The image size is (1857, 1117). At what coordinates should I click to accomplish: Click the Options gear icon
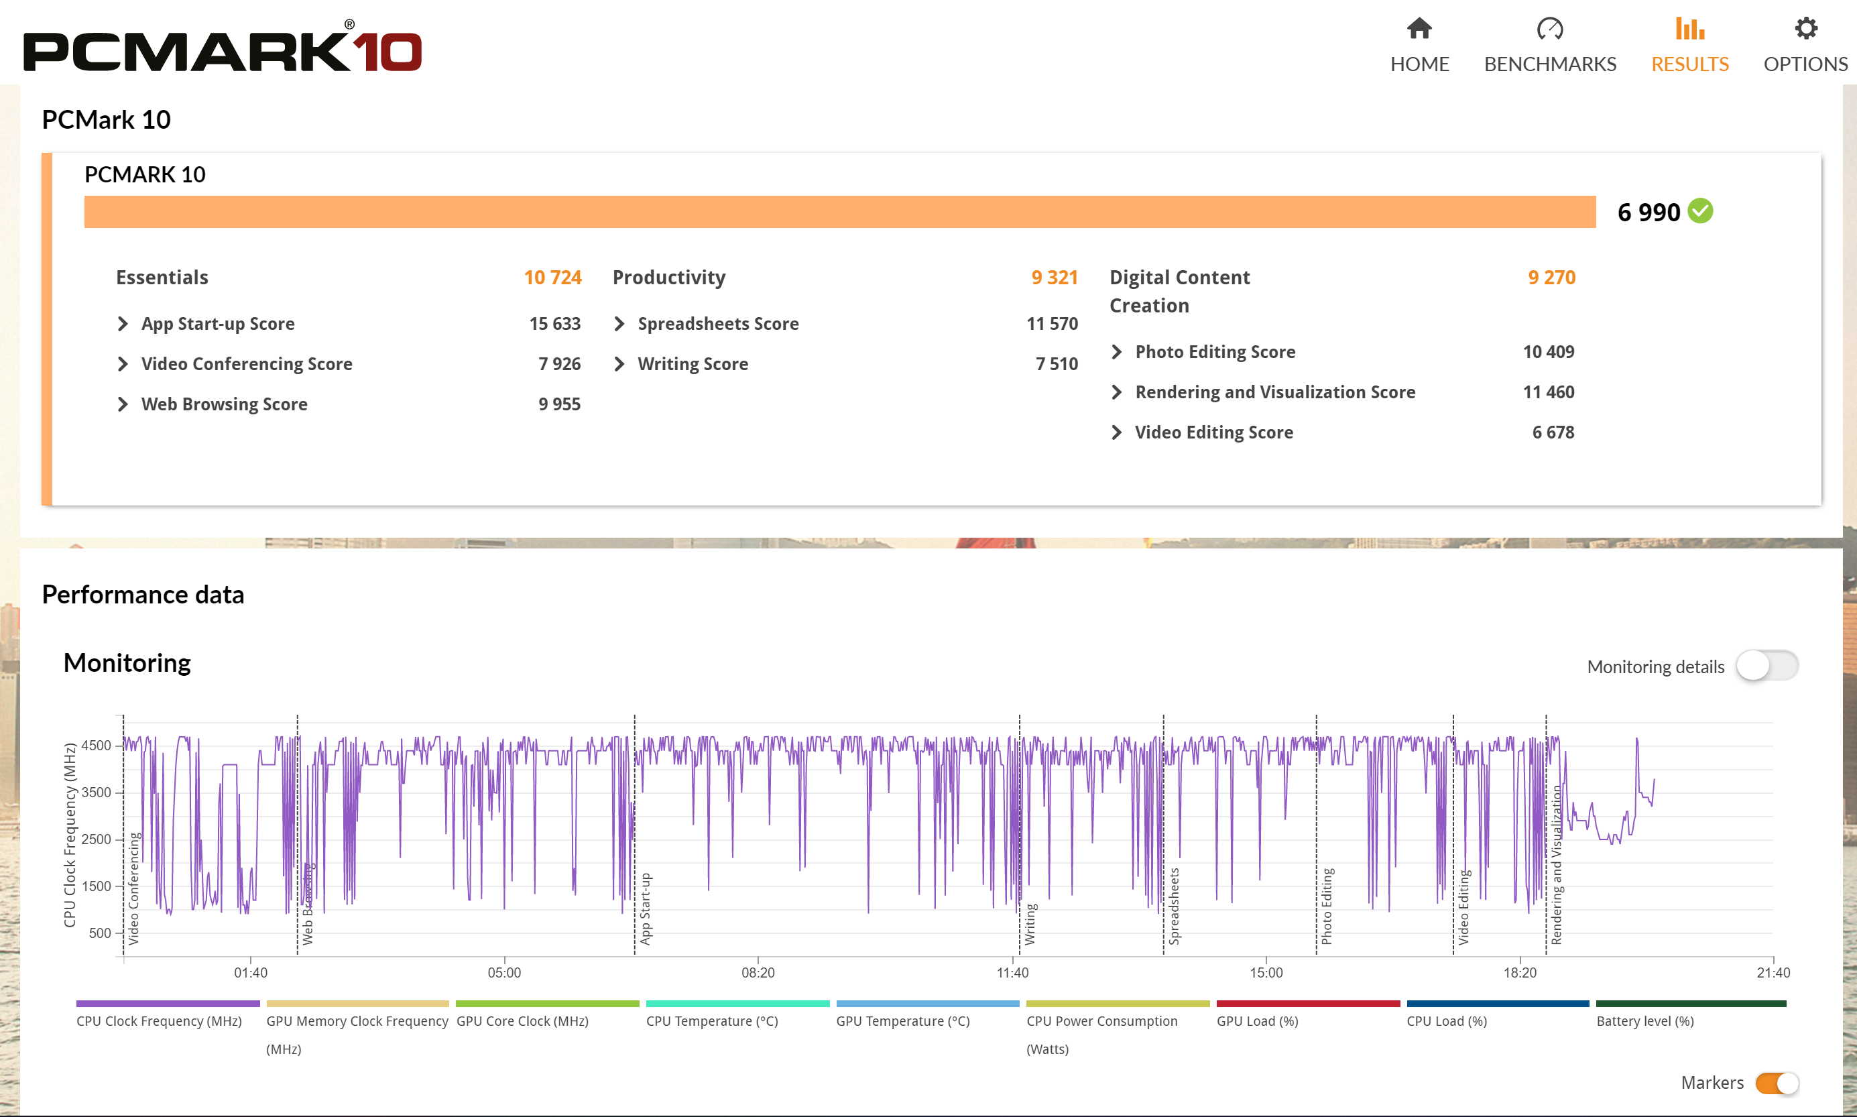point(1806,29)
